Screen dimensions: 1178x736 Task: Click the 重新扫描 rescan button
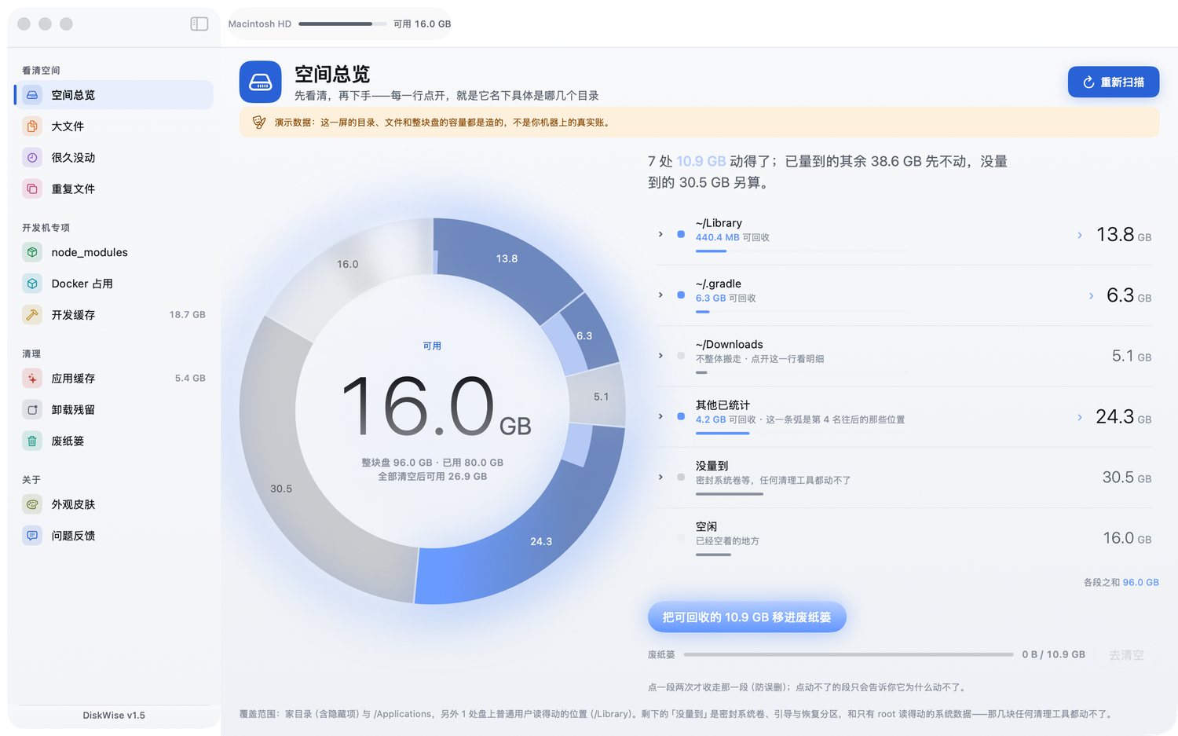pyautogui.click(x=1114, y=82)
